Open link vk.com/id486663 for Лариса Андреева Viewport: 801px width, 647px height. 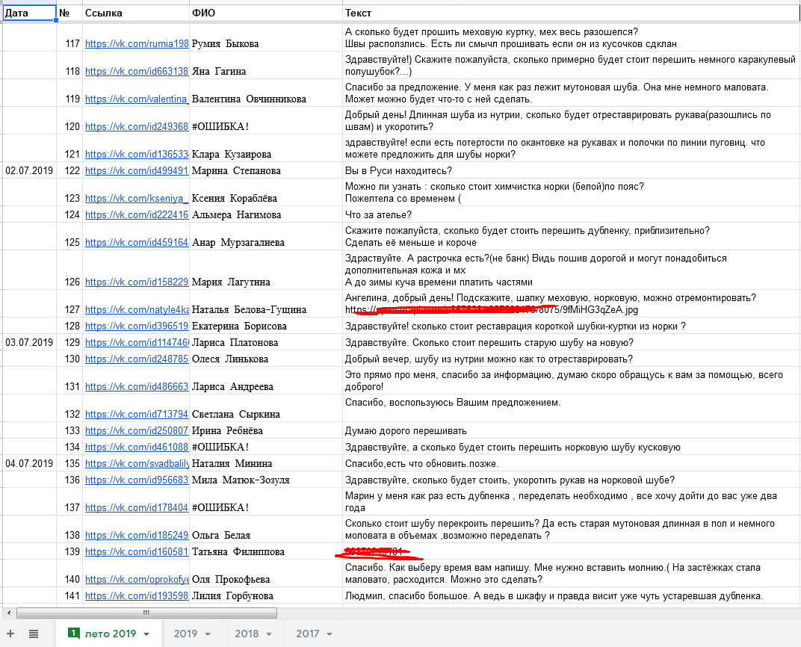(137, 386)
